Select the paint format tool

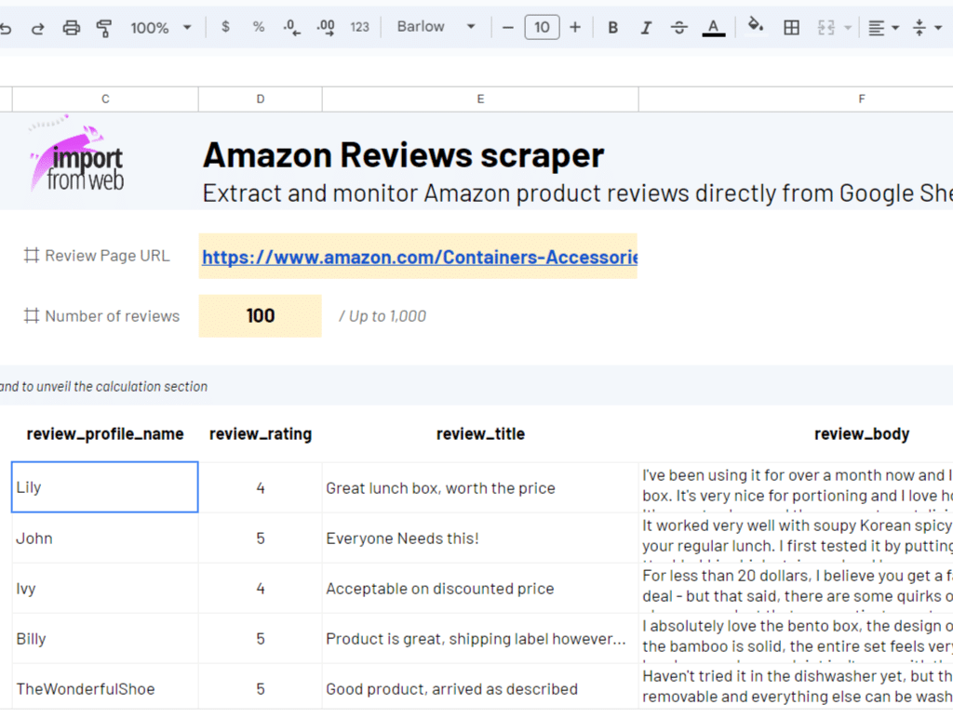coord(104,28)
